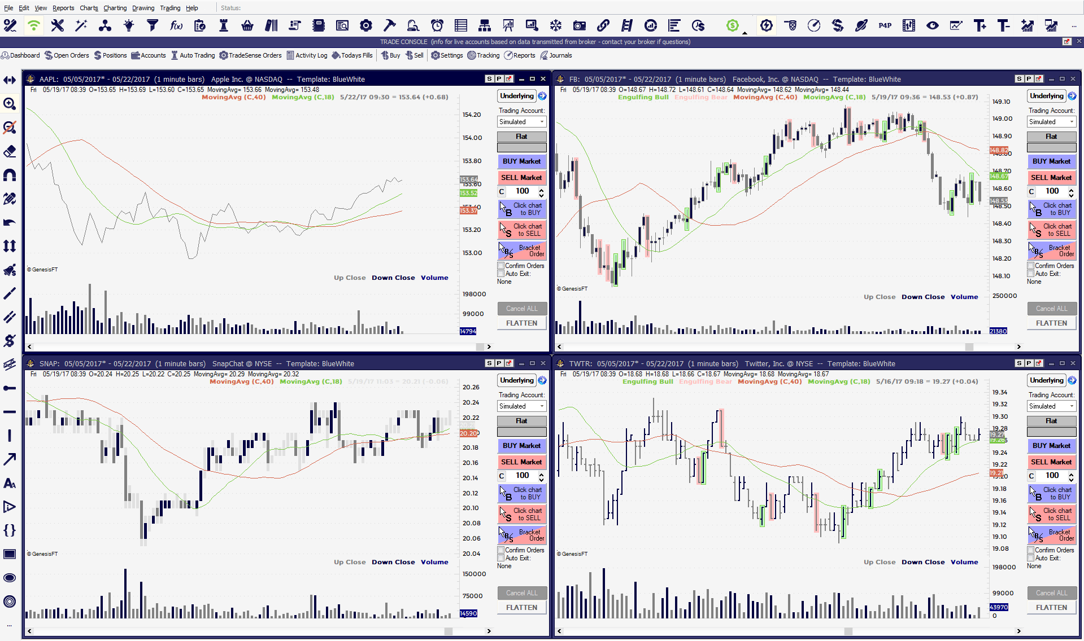Image resolution: width=1084 pixels, height=641 pixels.
Task: Enable Confirm Orders in SNAP chart
Action: point(500,550)
